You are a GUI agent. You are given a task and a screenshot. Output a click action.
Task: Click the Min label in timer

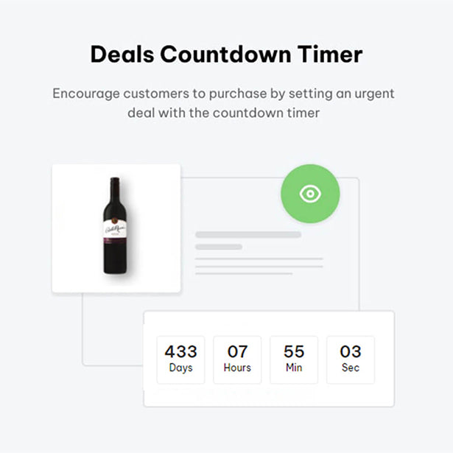point(294,368)
